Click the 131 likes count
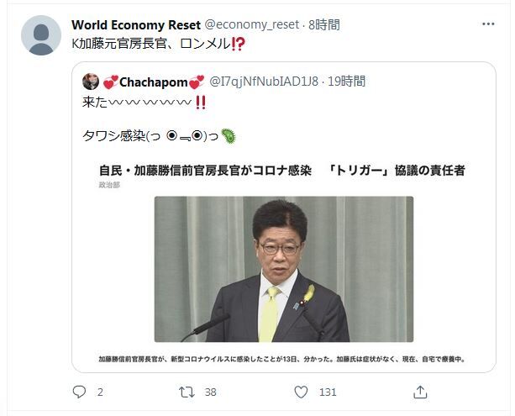Image resolution: width=515 pixels, height=416 pixels. pyautogui.click(x=328, y=392)
